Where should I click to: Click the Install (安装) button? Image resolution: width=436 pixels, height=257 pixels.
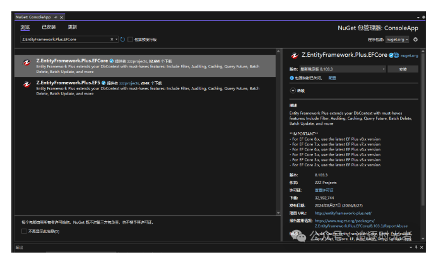(403, 69)
